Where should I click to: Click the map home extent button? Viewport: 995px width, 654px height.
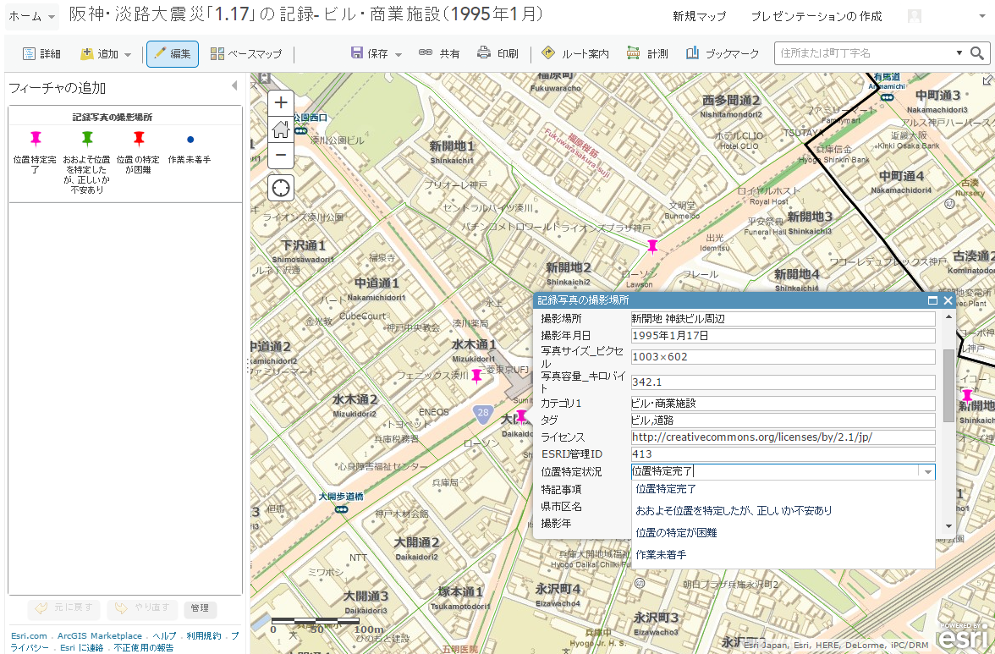pyautogui.click(x=281, y=129)
